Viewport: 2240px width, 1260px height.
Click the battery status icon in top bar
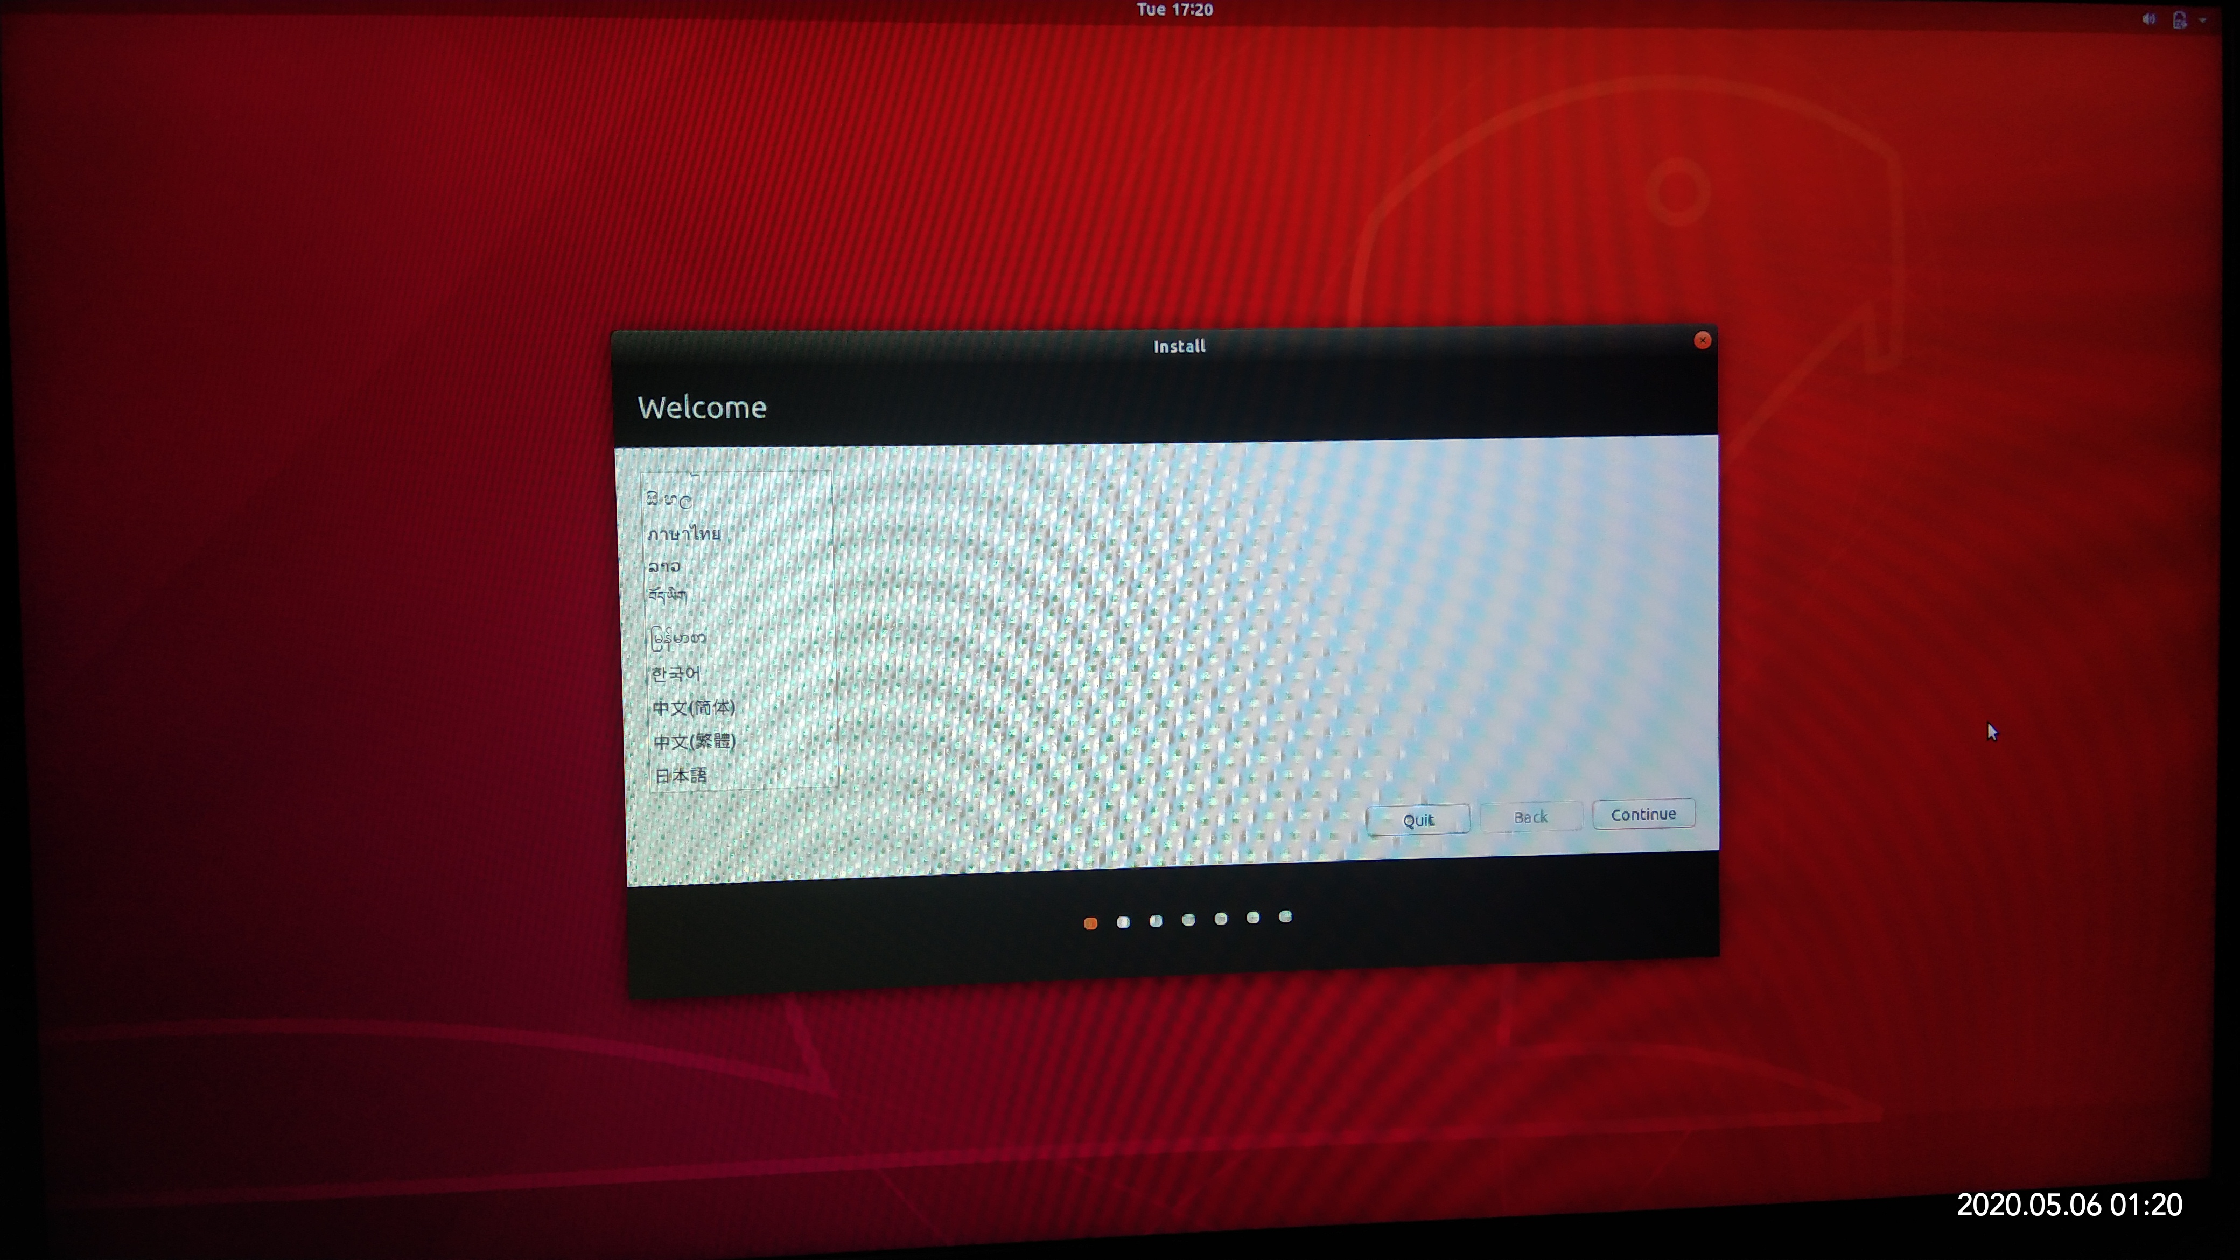click(x=2179, y=20)
